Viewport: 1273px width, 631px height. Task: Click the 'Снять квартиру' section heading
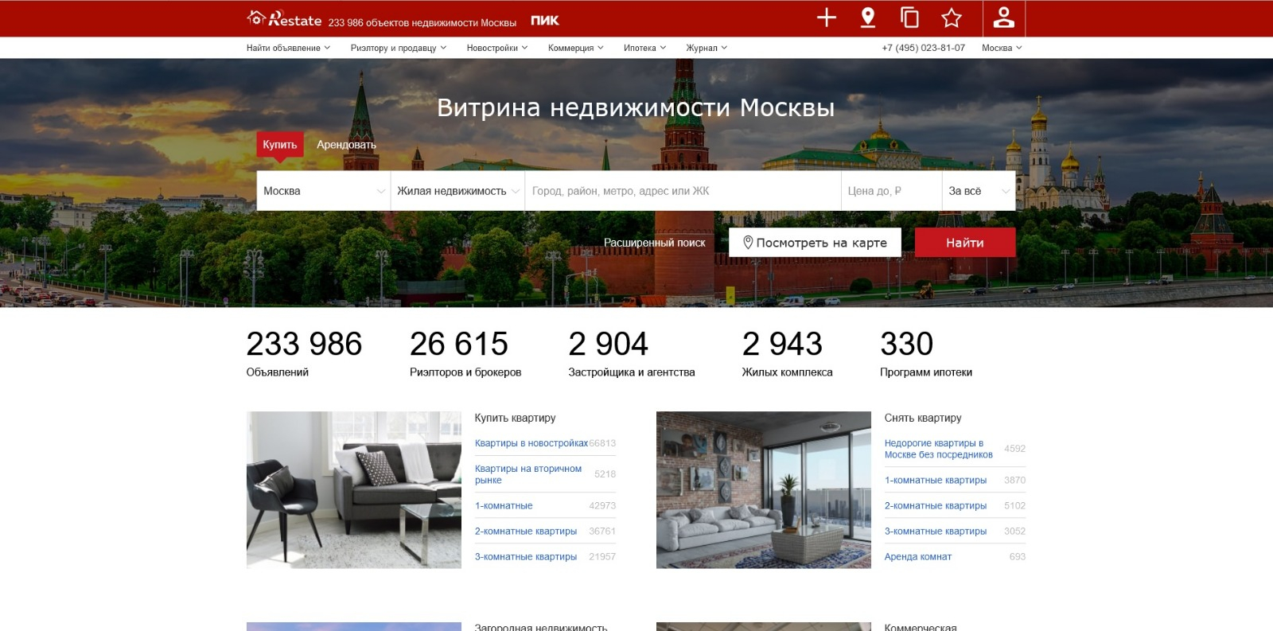pyautogui.click(x=923, y=418)
